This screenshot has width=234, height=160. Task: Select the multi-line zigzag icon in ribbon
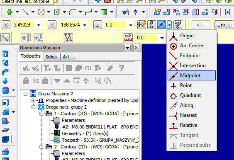(68, 38)
